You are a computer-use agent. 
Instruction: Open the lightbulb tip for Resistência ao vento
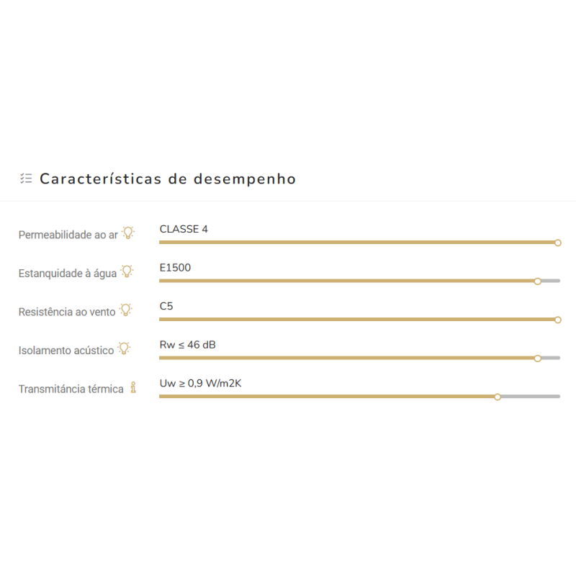tap(125, 310)
